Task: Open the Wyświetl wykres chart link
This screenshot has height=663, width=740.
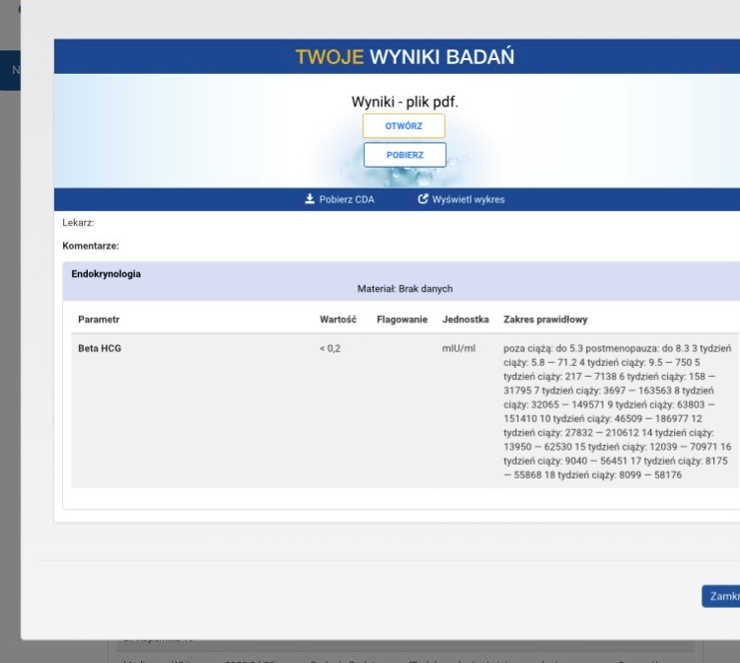Action: (468, 199)
